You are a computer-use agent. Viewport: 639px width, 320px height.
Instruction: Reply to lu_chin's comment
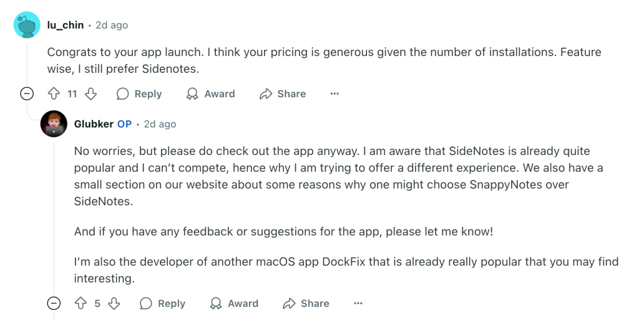[139, 94]
